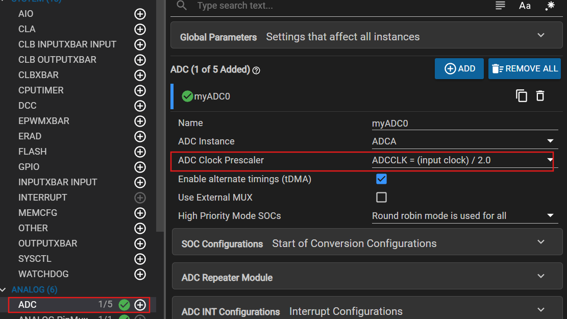
Task: Add a WATCHDOG instance with plus icon
Action: [140, 274]
